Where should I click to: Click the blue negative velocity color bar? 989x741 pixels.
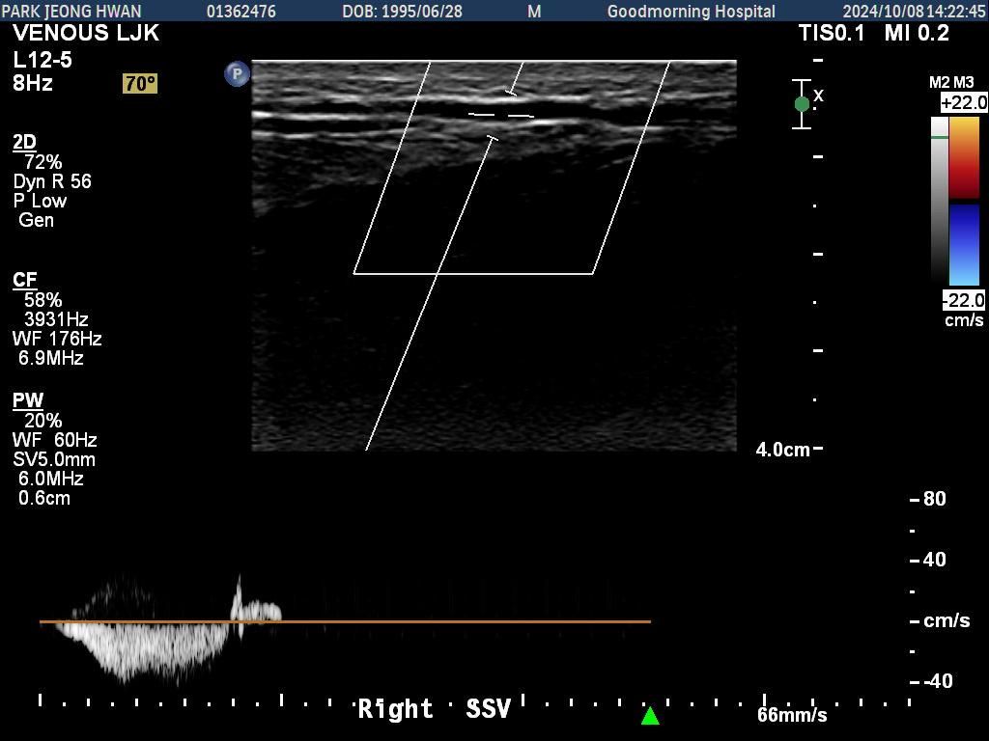click(x=964, y=244)
